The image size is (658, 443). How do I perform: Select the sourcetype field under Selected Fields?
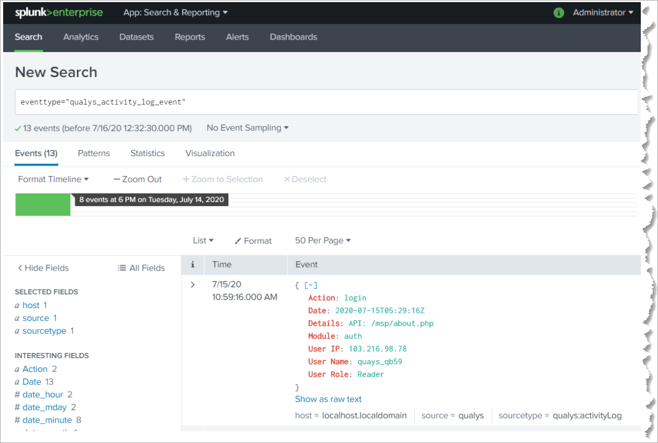[x=45, y=331]
